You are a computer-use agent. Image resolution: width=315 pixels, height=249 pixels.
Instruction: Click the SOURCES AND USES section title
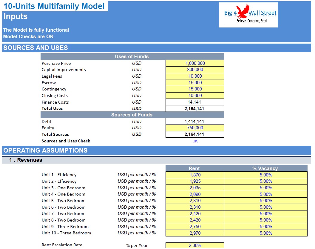pyautogui.click(x=35, y=48)
